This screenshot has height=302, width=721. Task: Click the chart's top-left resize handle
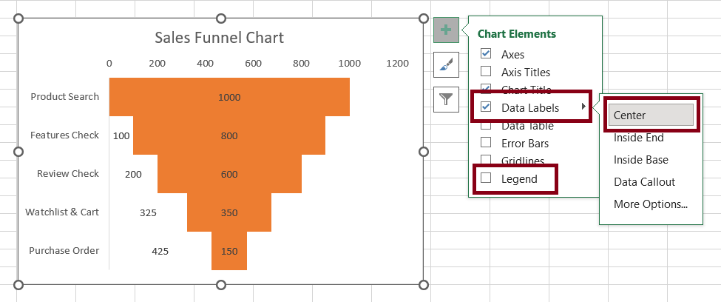(19, 19)
